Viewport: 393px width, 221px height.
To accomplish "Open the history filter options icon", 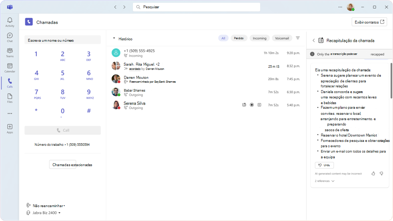I will pyautogui.click(x=298, y=38).
